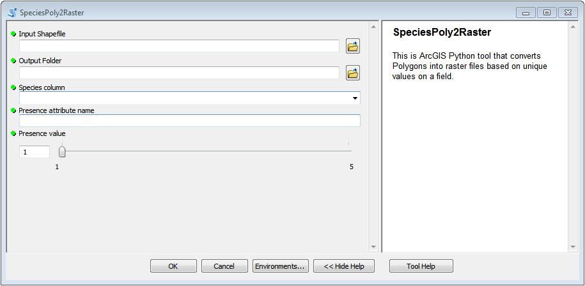This screenshot has height=286, width=585.
Task: Click the slider track near maximum 5
Action: click(348, 151)
